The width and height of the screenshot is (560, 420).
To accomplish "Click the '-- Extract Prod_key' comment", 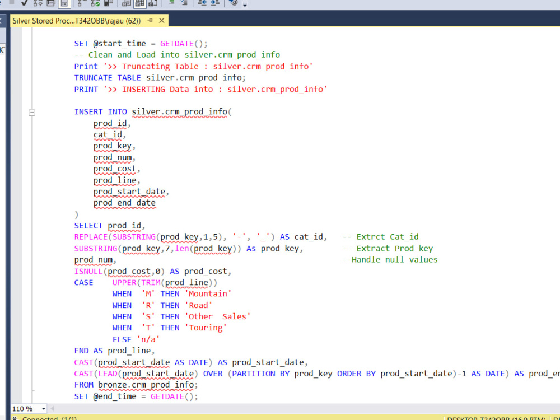I will pyautogui.click(x=388, y=248).
